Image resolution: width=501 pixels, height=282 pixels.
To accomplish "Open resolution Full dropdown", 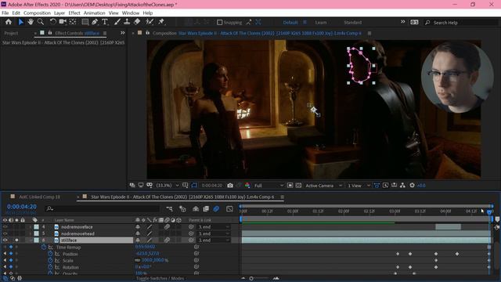I will point(269,186).
